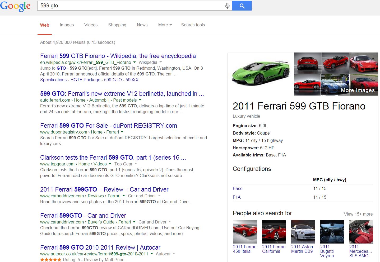
Task: Switch to the Videos tab
Action: pyautogui.click(x=91, y=25)
